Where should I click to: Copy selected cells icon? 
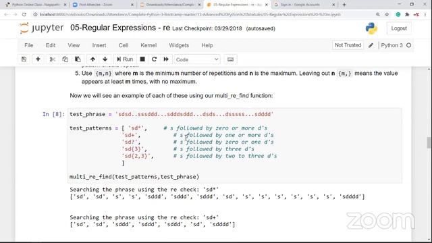[65, 59]
